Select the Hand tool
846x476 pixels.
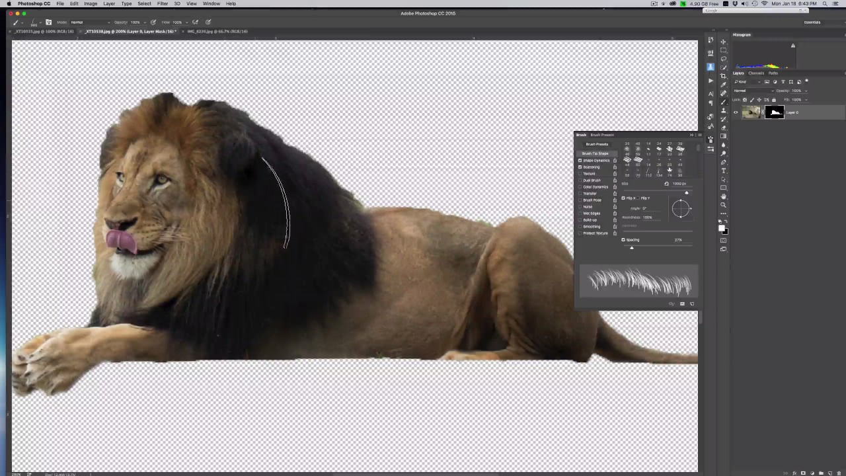tap(723, 196)
